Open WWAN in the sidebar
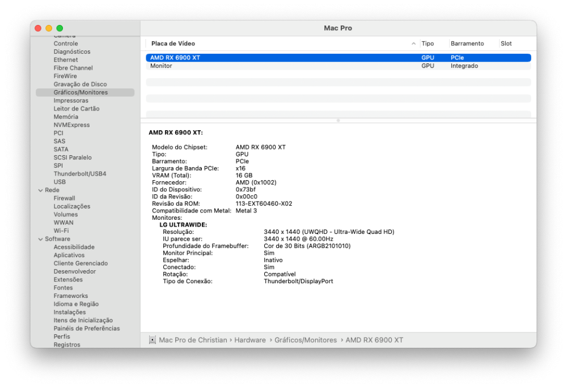 (64, 223)
